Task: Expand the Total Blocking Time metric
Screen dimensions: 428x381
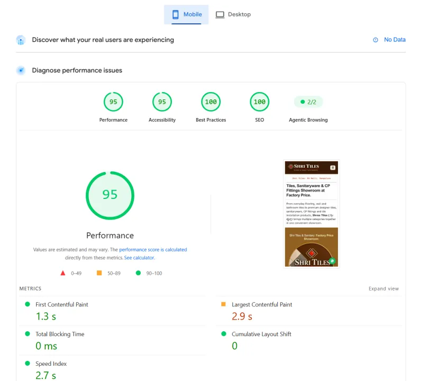Action: [113, 340]
